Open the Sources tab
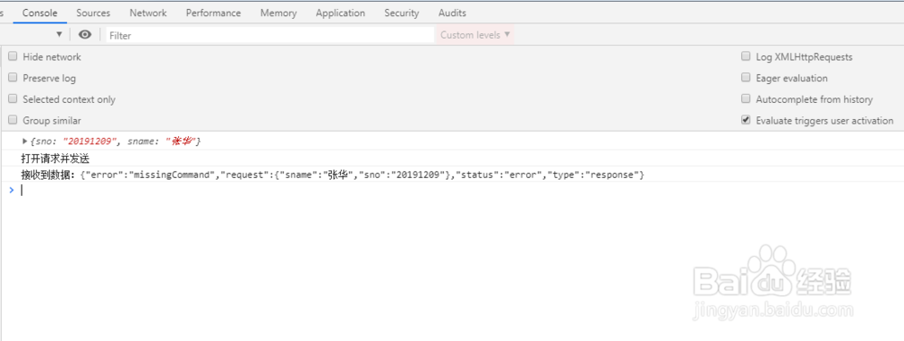The image size is (904, 341). pos(93,13)
